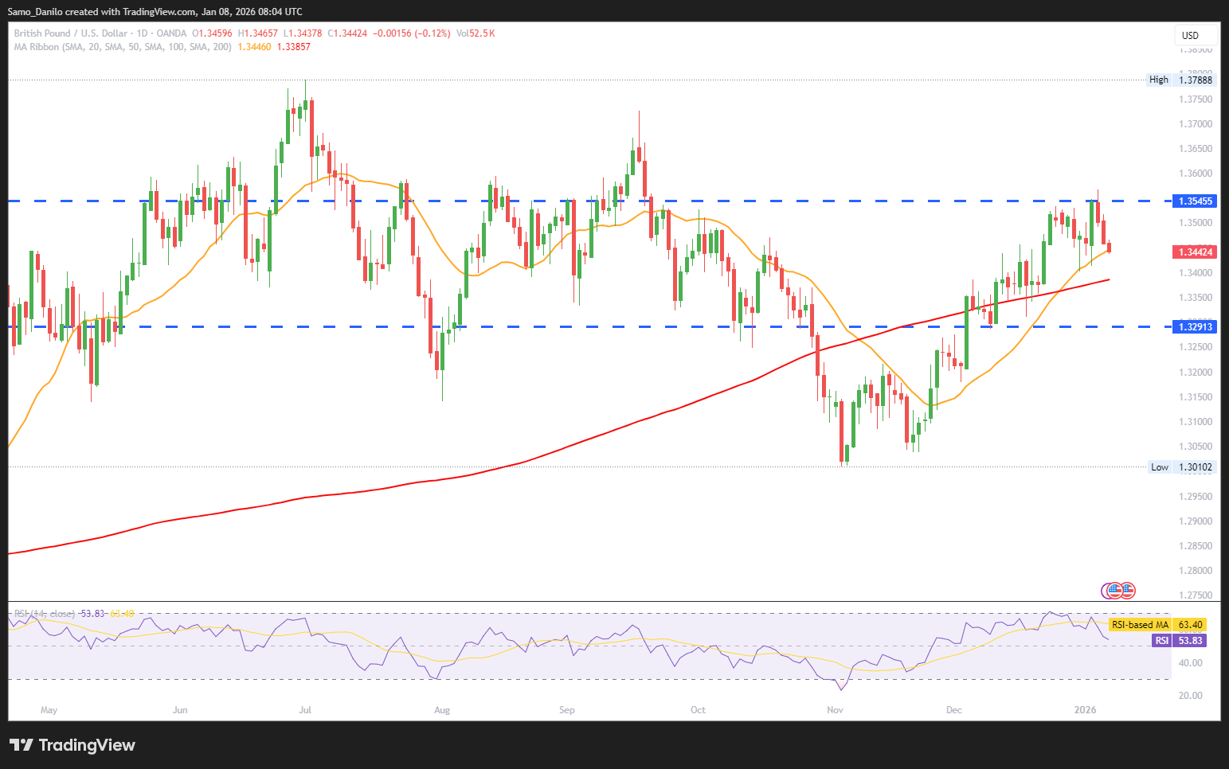Click the blue 1.32913 support level tag
1229x769 pixels.
[x=1195, y=327]
